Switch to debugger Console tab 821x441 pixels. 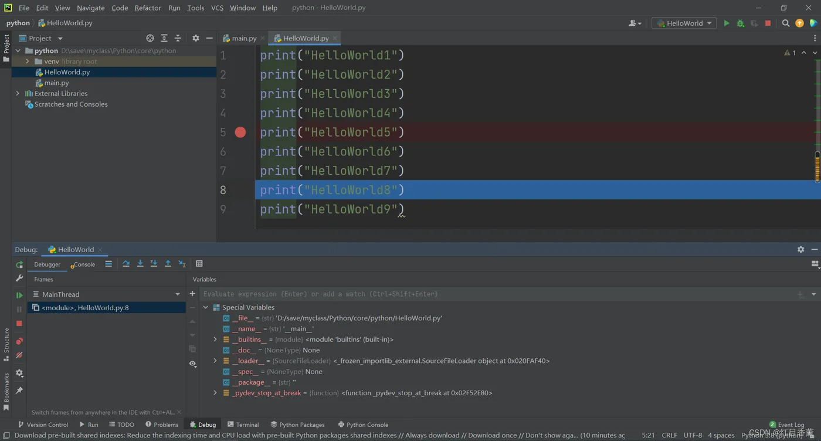click(84, 264)
